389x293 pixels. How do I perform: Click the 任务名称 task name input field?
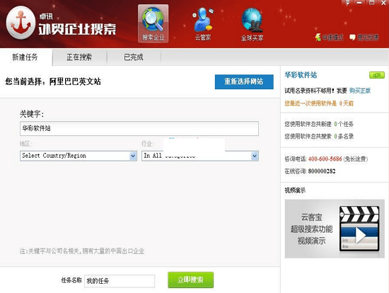point(120,281)
